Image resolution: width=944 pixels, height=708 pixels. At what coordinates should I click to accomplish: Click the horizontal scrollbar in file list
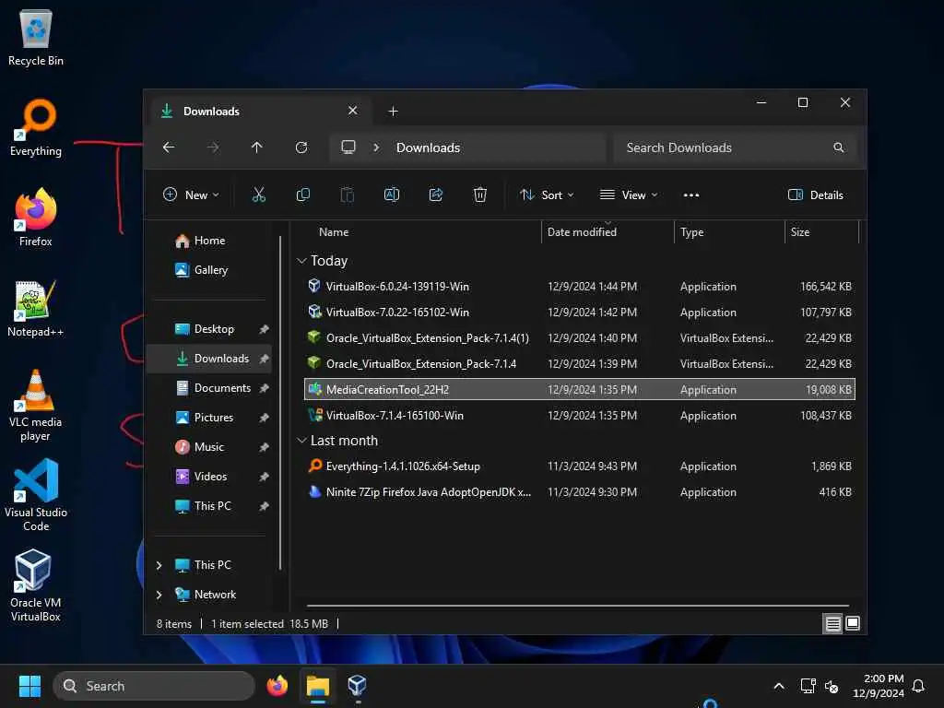577,606
